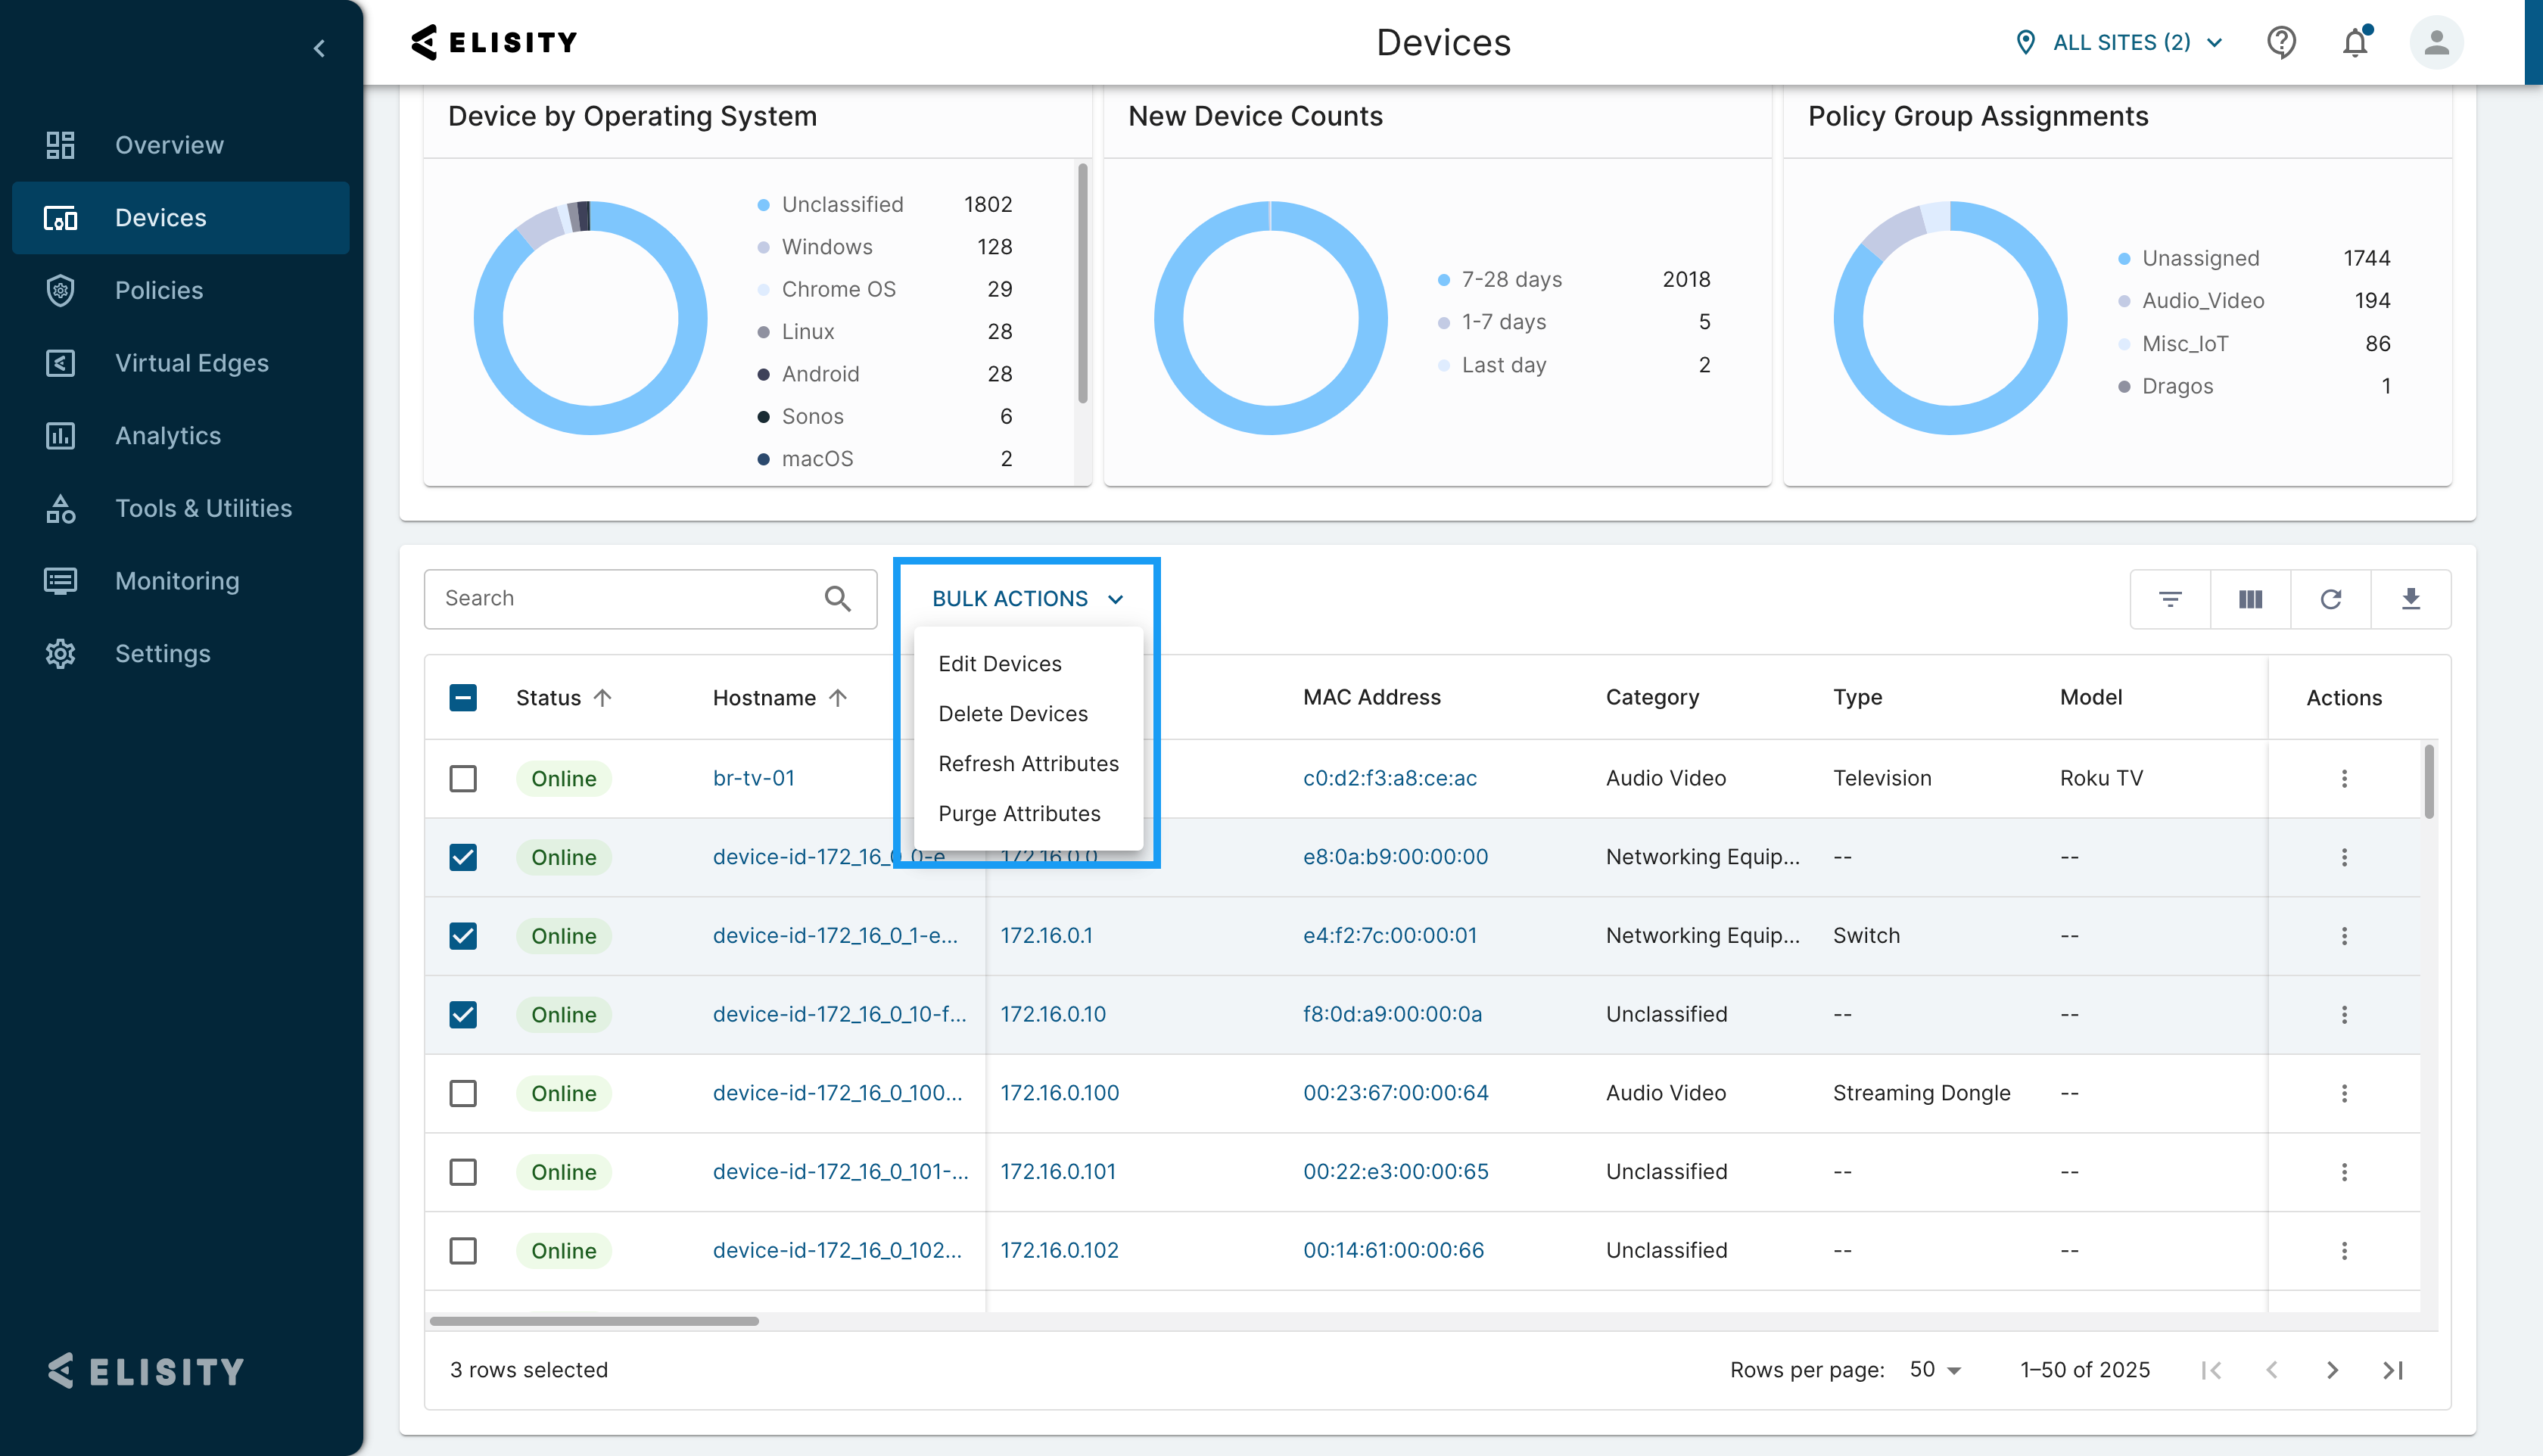Navigate to Policies in sidebar

coord(159,291)
